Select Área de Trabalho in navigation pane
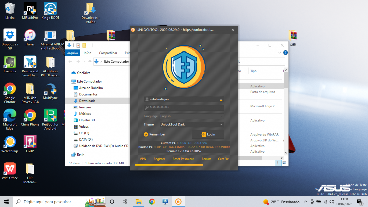This screenshot has width=368, height=207. point(91,88)
